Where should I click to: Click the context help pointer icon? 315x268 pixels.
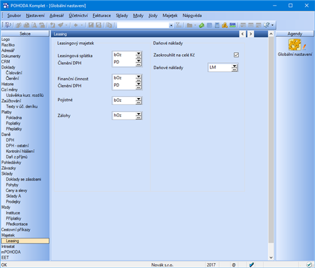[266, 25]
